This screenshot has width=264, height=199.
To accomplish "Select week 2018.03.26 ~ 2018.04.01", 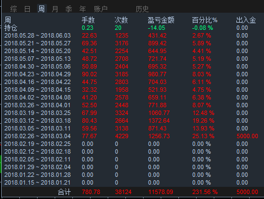I will click(38, 105).
